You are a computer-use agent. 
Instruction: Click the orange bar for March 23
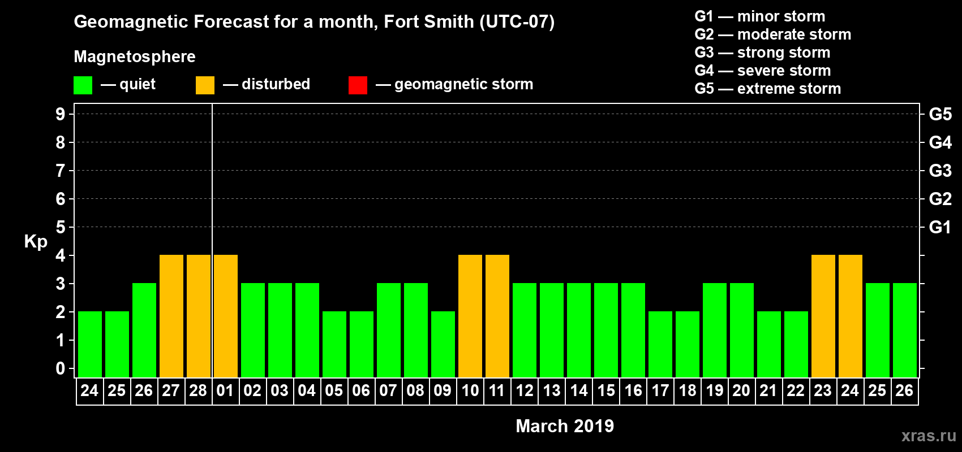click(823, 316)
